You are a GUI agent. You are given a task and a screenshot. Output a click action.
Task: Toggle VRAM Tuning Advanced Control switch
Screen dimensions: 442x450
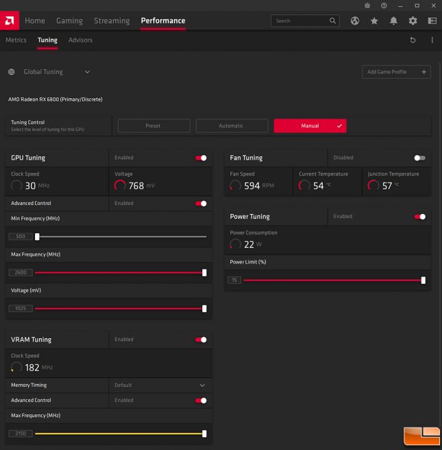201,401
